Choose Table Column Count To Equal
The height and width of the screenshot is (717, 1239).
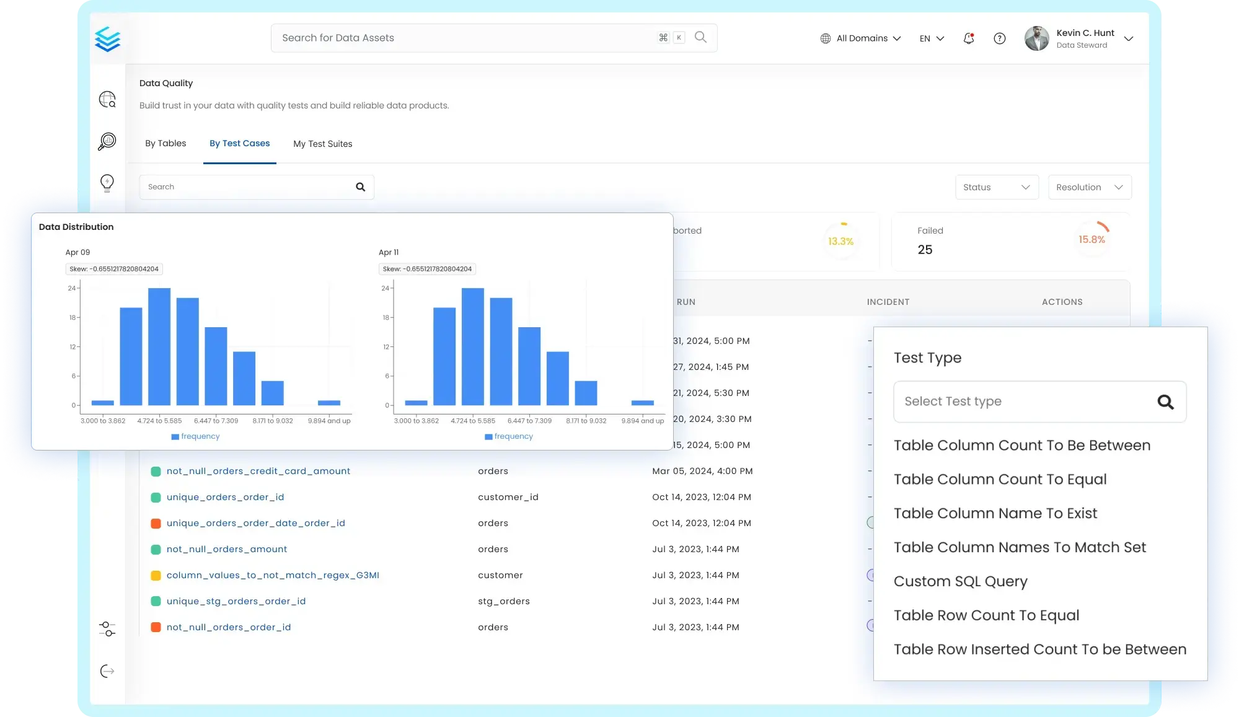(x=1000, y=479)
